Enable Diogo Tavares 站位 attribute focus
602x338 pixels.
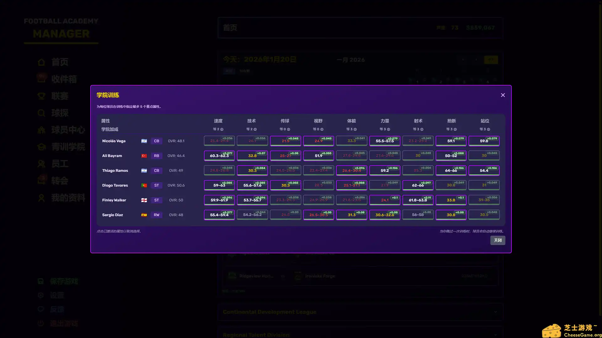pyautogui.click(x=484, y=185)
